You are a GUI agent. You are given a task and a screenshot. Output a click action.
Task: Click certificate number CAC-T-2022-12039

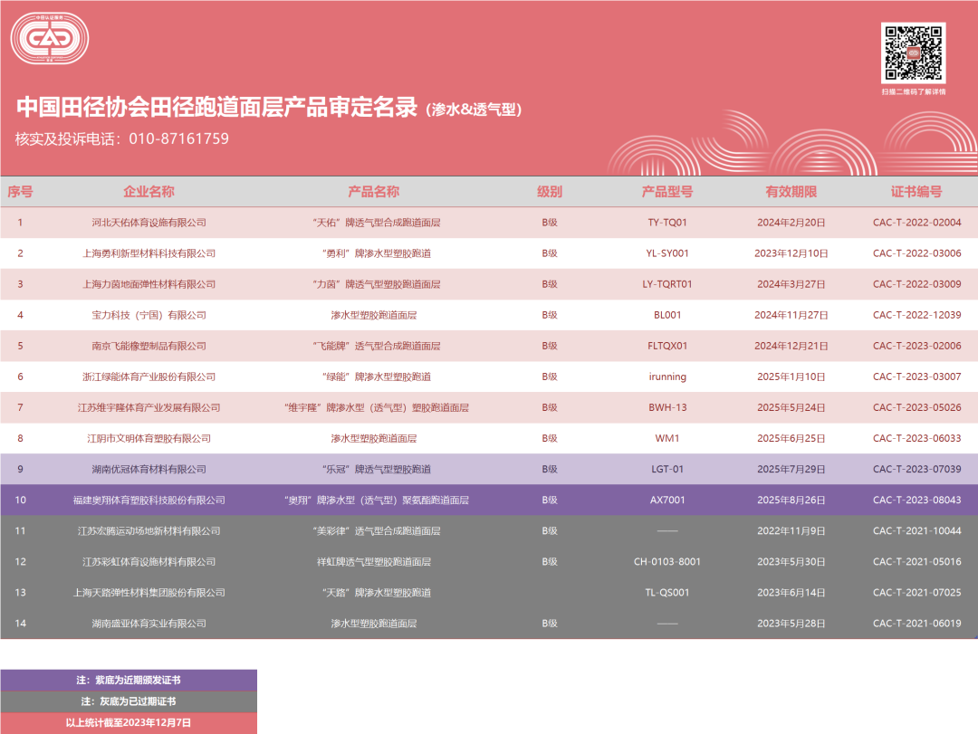click(916, 315)
